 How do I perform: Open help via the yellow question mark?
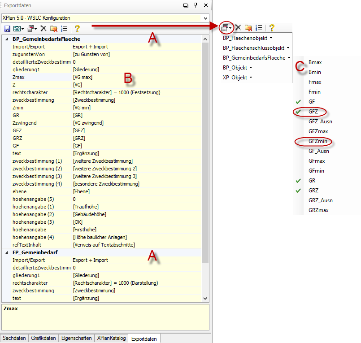tap(77, 29)
